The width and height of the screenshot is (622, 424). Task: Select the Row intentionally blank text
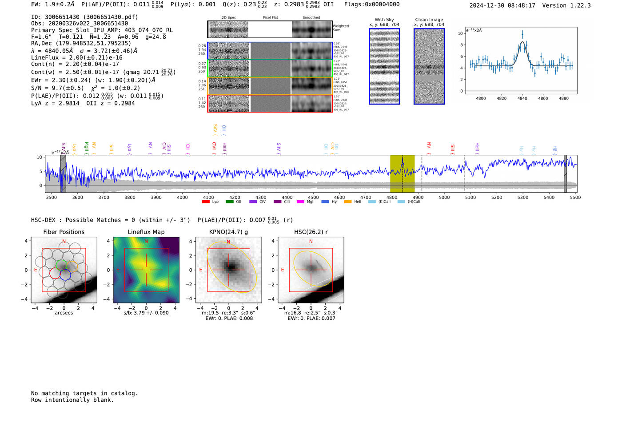(72, 400)
